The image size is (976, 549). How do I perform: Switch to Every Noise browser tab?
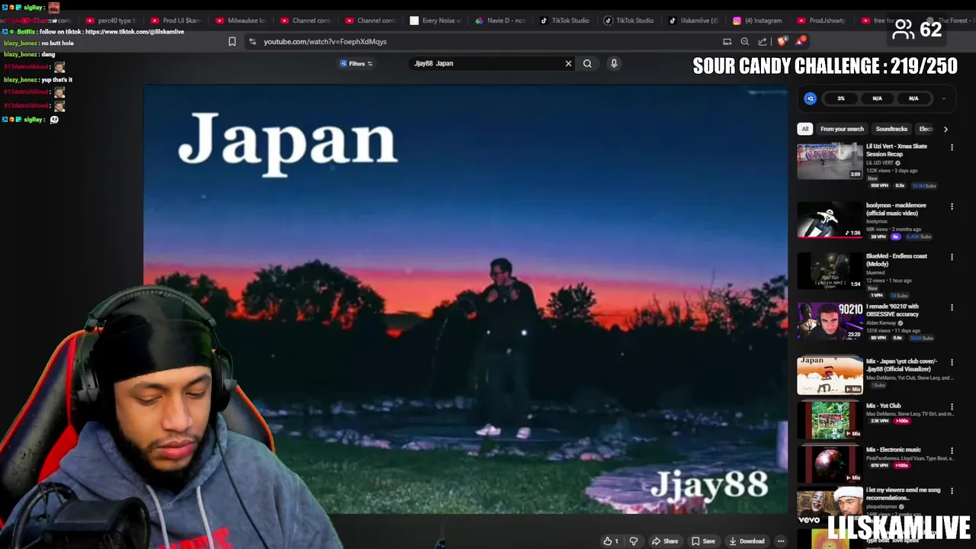[435, 21]
